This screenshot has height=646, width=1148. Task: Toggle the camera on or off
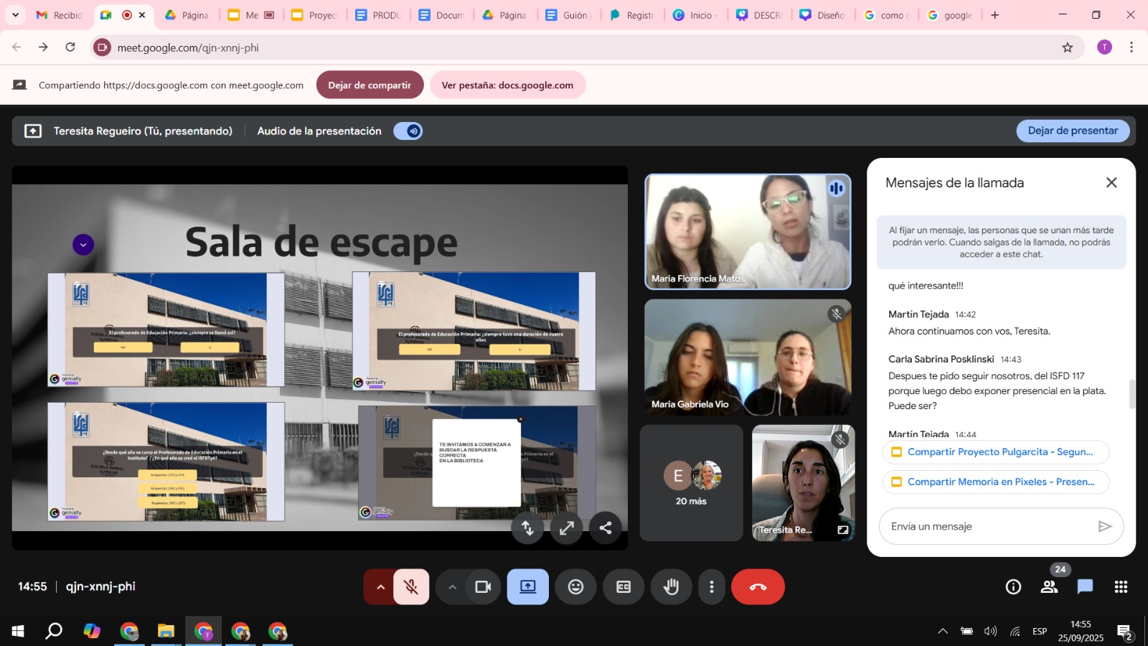483,587
